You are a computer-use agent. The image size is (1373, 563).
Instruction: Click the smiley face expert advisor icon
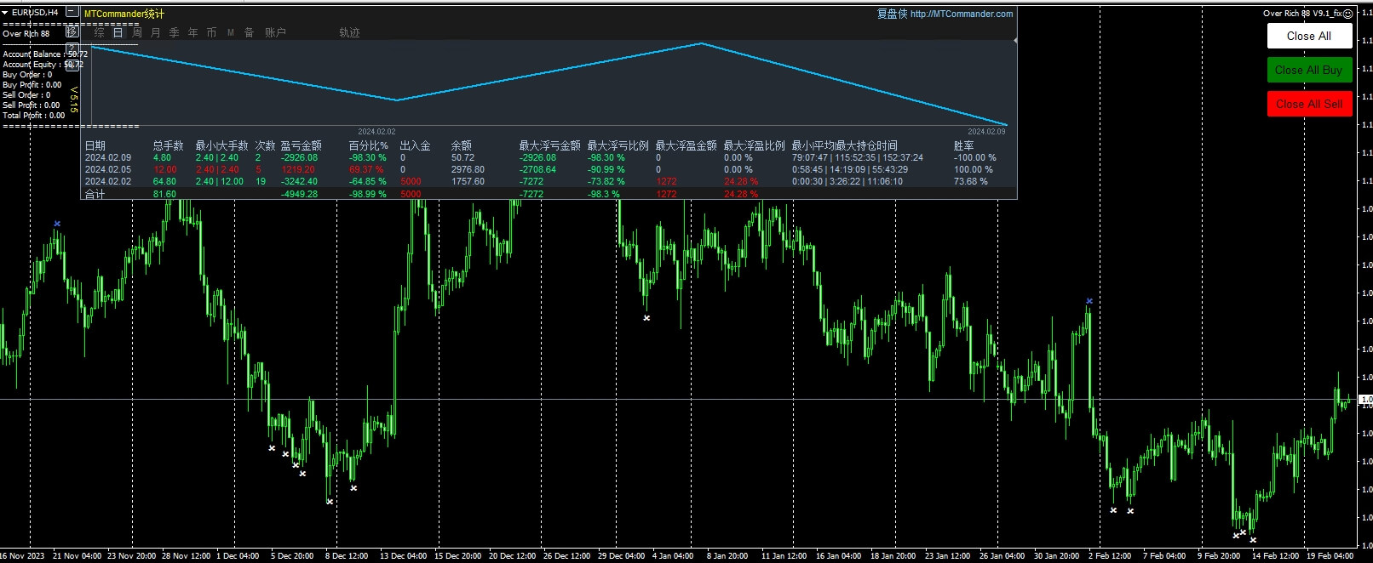(x=1349, y=13)
